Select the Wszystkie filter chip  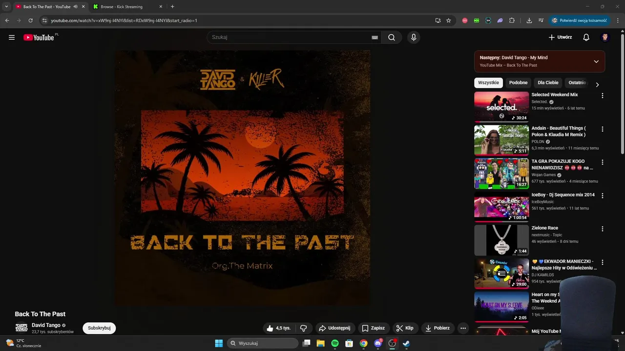click(488, 83)
